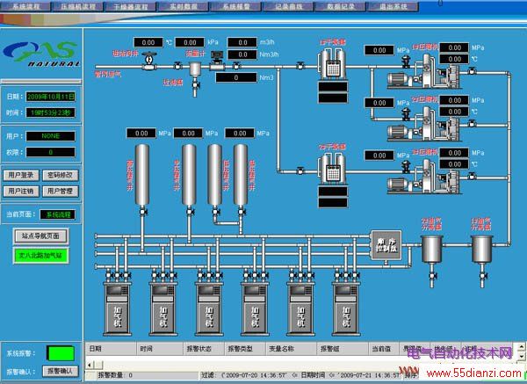Screen dimensions: 527x384
Task: Click the 报警状态 column header
Action: pyautogui.click(x=203, y=349)
